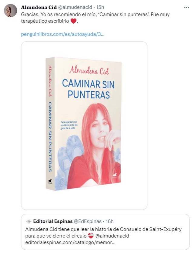The image size is (194, 253).
Task: Click the CAMINAR SIN PUNTERAS cover title
Action: point(89,89)
